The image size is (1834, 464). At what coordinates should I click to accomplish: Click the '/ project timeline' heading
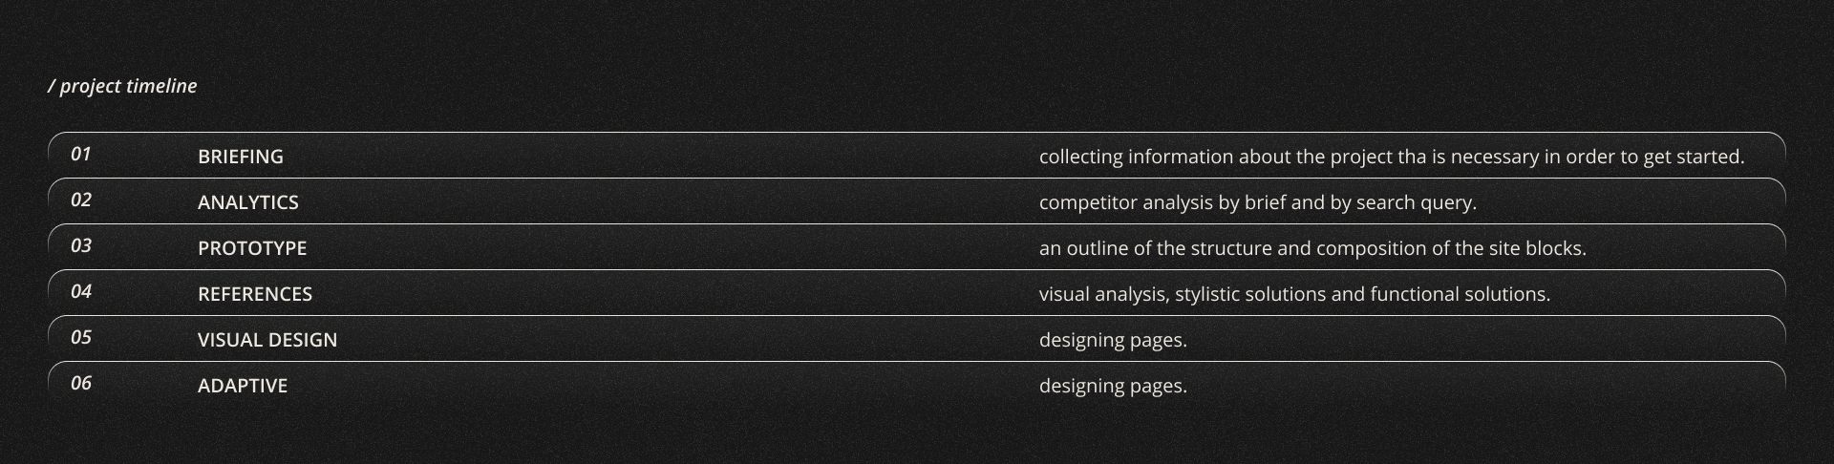tap(122, 86)
